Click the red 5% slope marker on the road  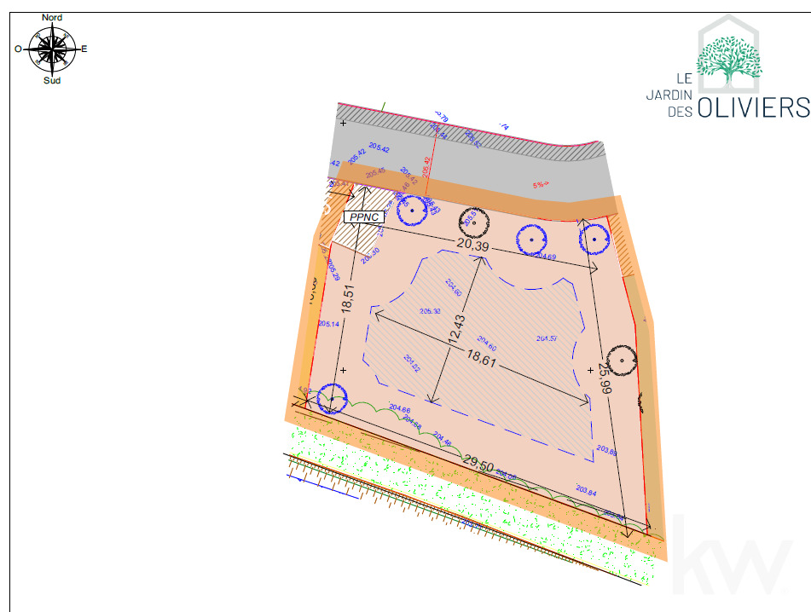tap(541, 184)
